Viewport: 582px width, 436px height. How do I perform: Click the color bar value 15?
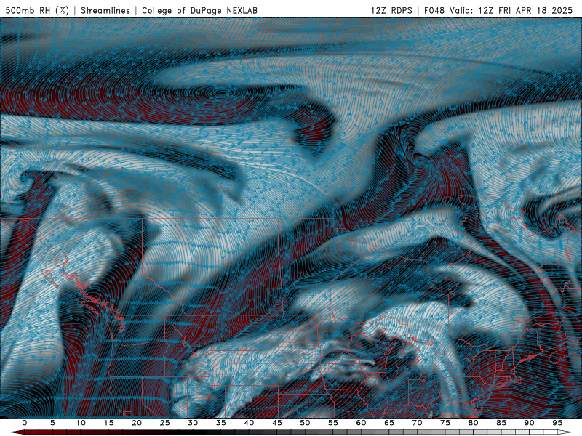(x=108, y=423)
